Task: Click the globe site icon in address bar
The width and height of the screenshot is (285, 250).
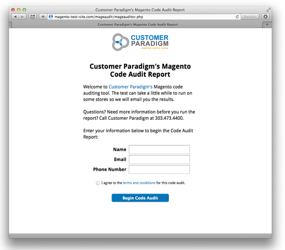Action: pos(51,17)
